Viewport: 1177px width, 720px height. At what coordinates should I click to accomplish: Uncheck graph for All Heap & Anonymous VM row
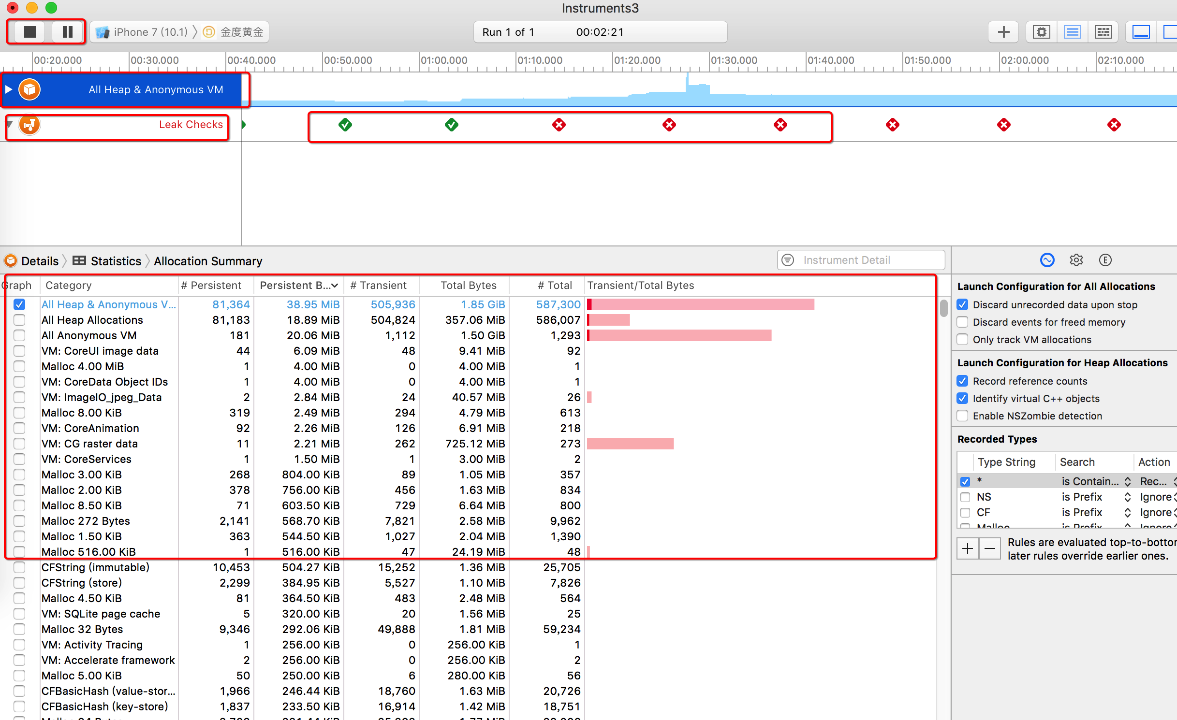click(19, 304)
